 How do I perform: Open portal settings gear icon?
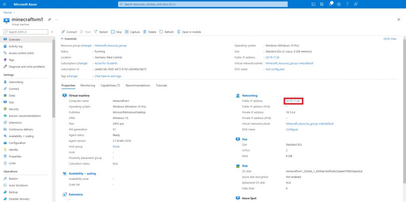pyautogui.click(x=339, y=4)
